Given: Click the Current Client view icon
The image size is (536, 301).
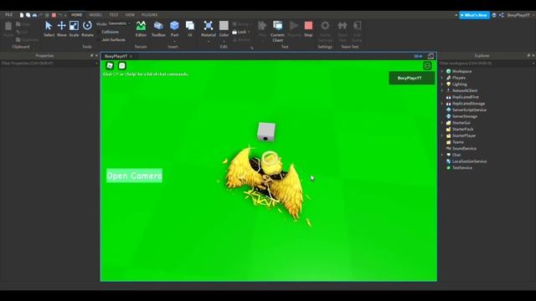Looking at the screenshot, I should click(x=277, y=26).
